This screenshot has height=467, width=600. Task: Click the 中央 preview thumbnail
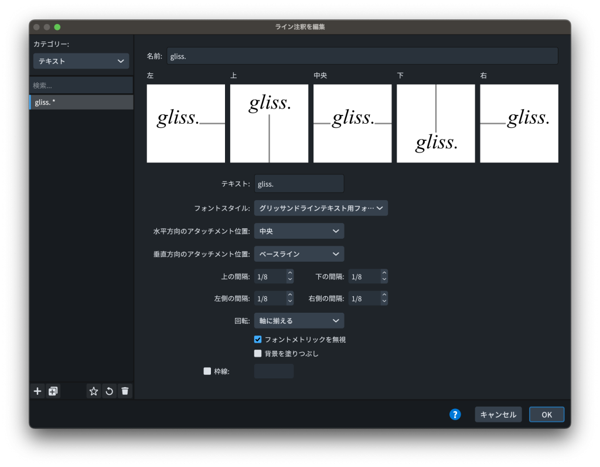point(352,123)
